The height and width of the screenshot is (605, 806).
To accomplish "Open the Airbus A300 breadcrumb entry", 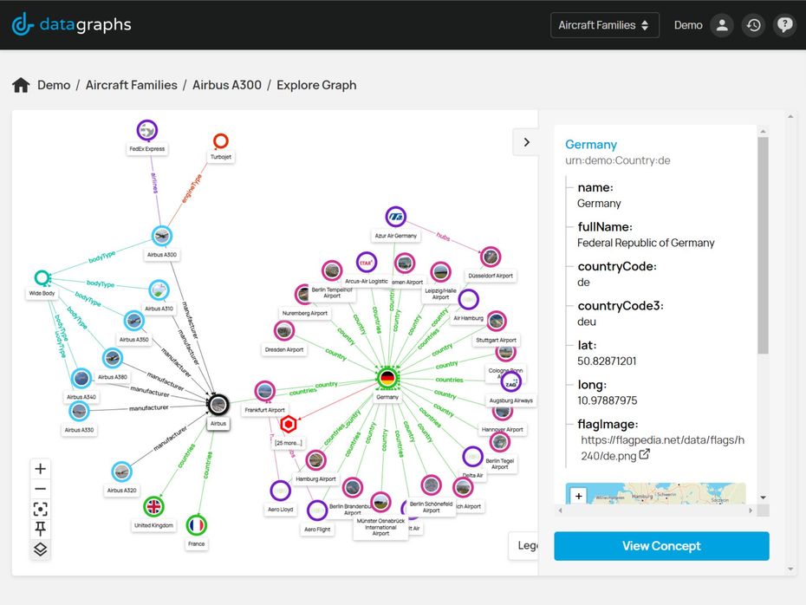I will [226, 85].
